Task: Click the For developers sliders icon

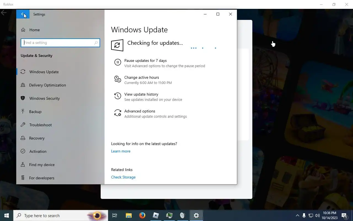Action: [23, 178]
